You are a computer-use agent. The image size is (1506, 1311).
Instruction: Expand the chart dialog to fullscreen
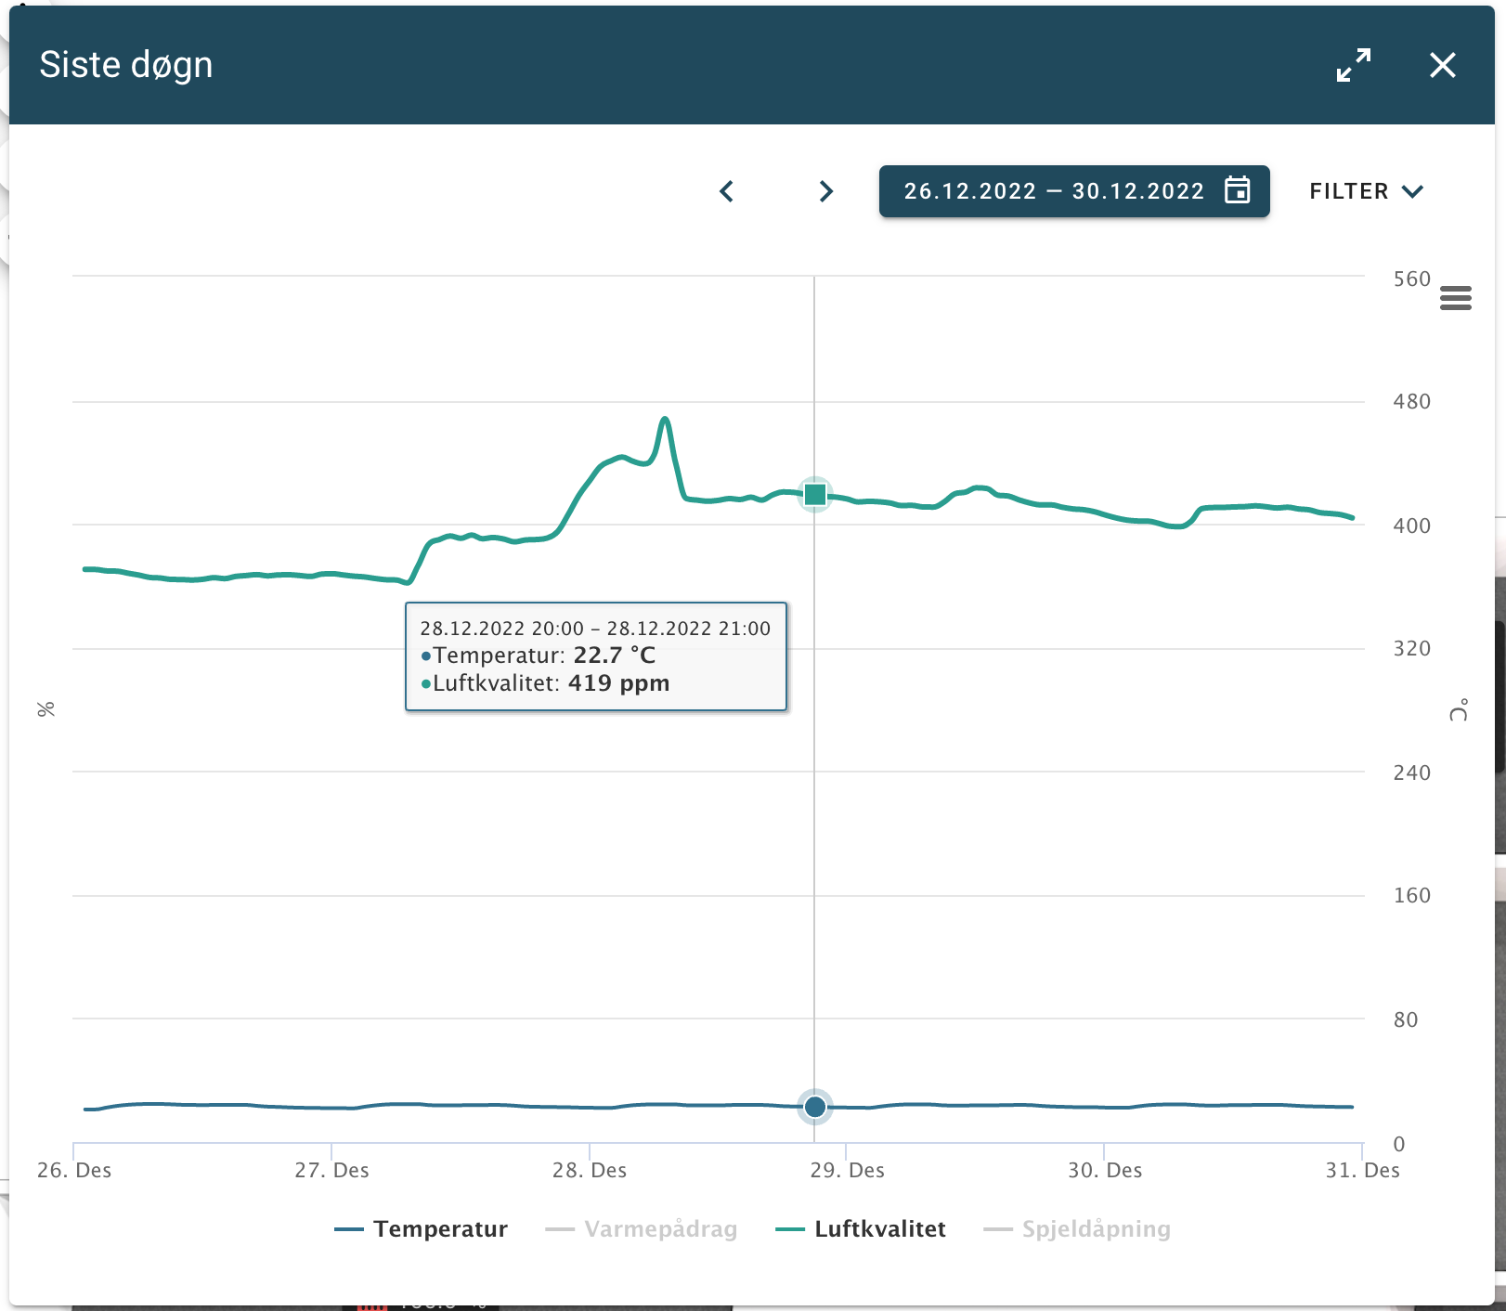pos(1354,65)
